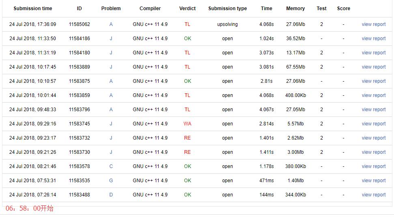This screenshot has width=394, height=222.
Task: Click view report for submission 11583875
Action: pos(373,81)
